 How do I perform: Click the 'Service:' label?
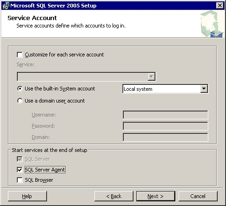26,64
